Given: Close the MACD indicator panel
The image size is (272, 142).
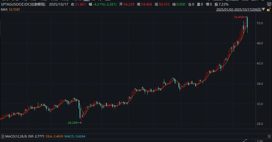Looking at the screenshot, I should coord(269,136).
